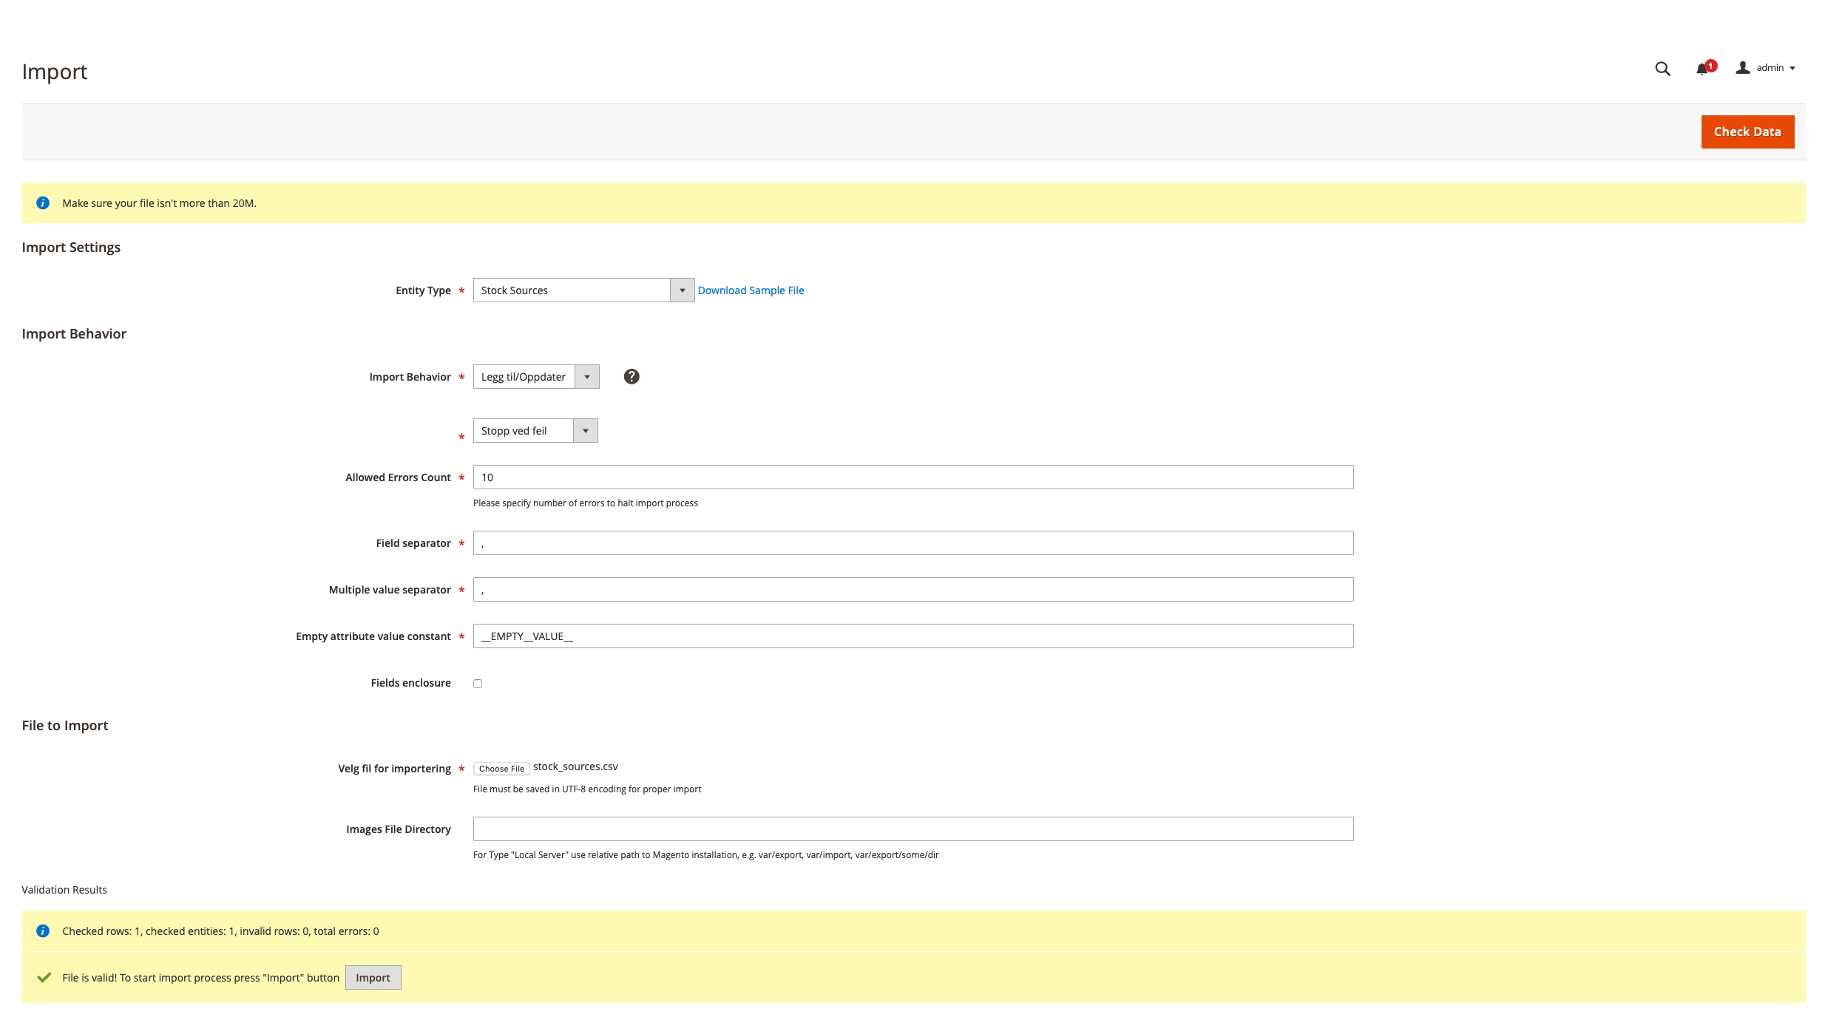
Task: Open the notifications bell icon
Action: click(x=1702, y=69)
